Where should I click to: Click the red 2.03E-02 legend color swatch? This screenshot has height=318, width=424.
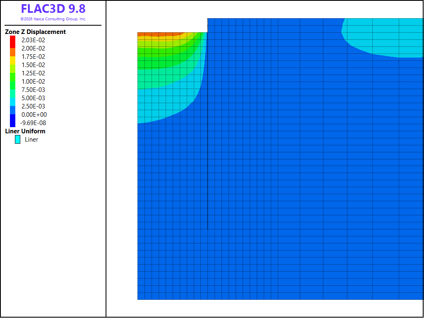12,42
